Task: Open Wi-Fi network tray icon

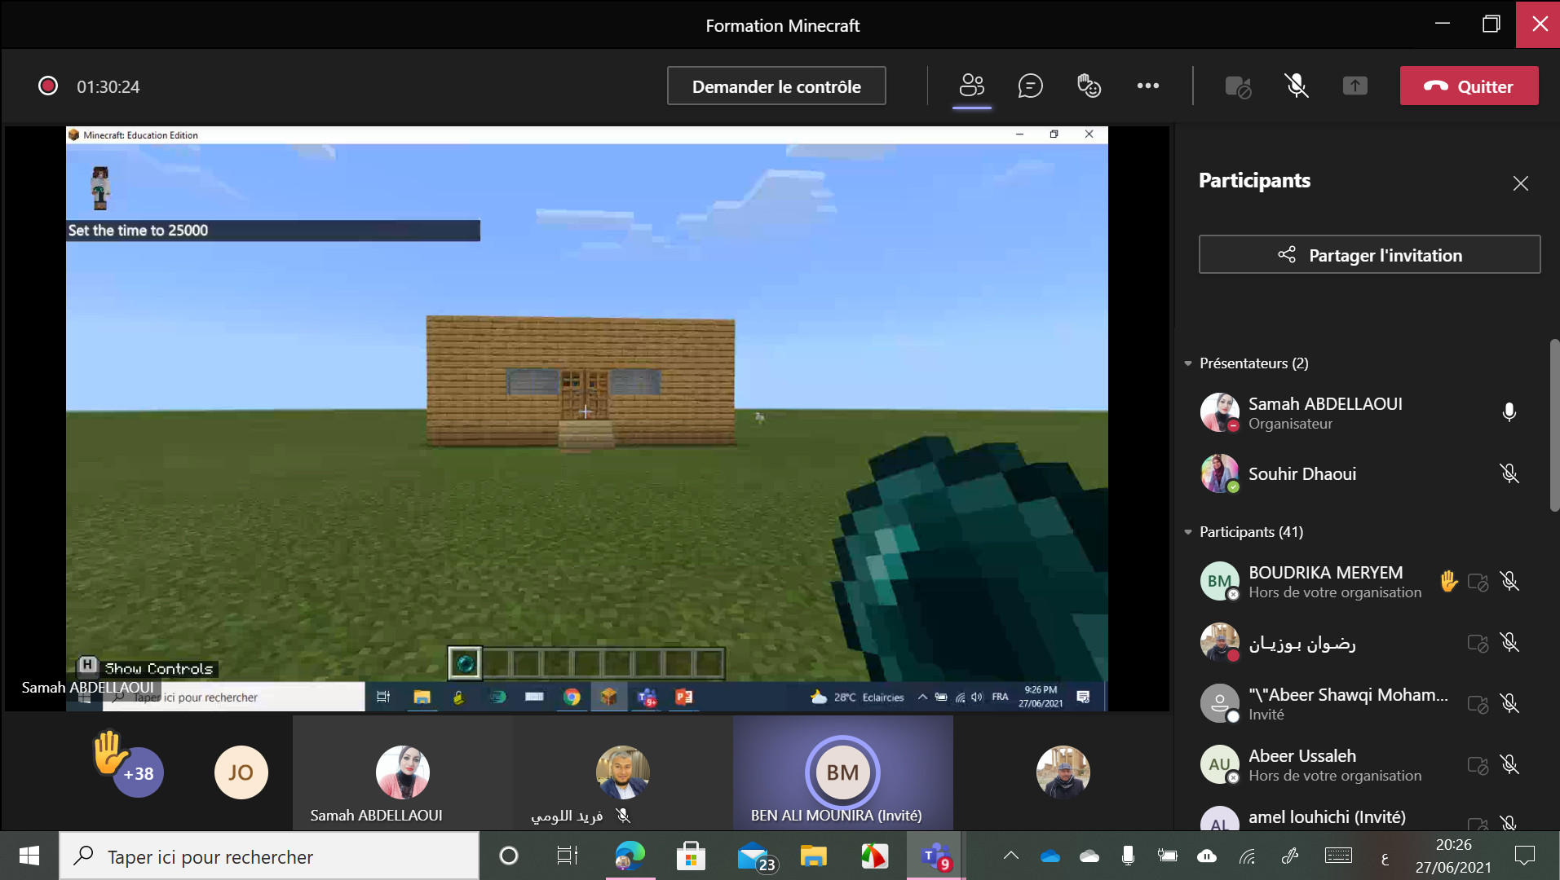Action: click(1247, 856)
